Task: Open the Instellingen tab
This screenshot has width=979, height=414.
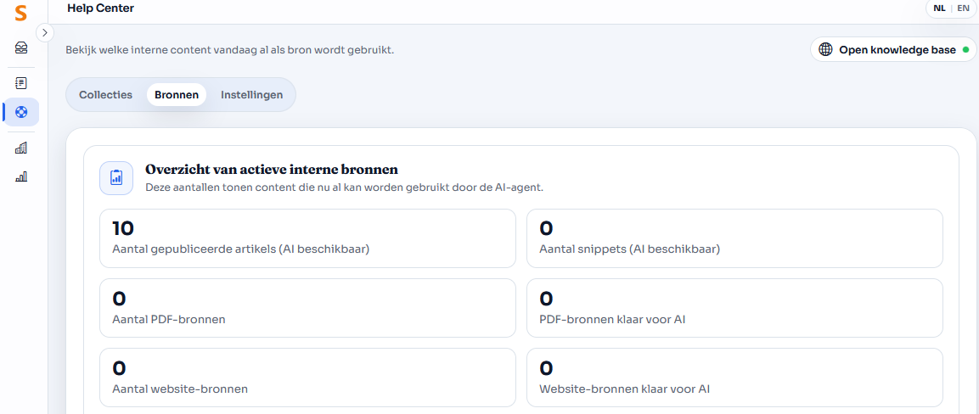Action: (x=251, y=95)
